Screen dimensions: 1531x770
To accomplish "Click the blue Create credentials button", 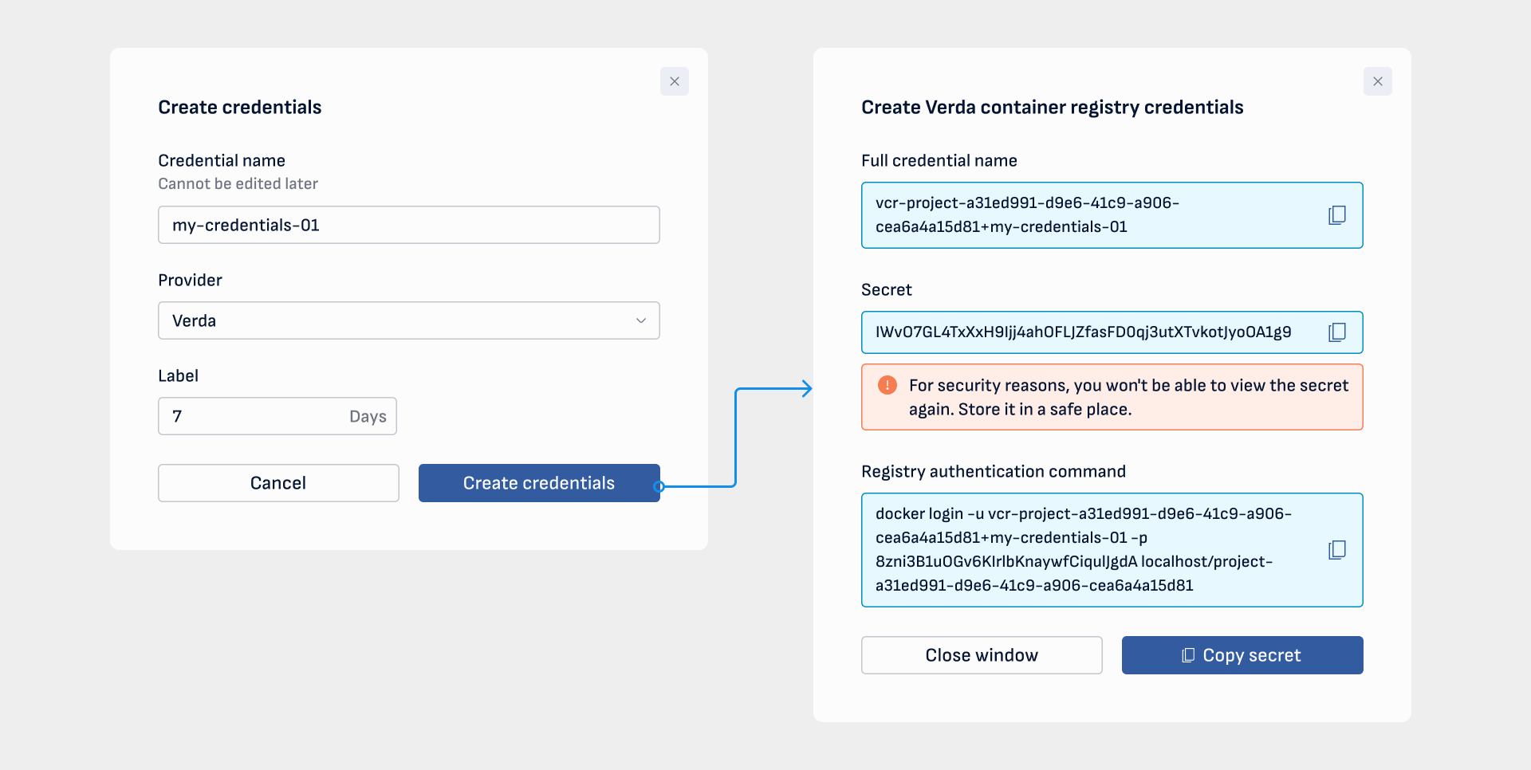I will [539, 483].
